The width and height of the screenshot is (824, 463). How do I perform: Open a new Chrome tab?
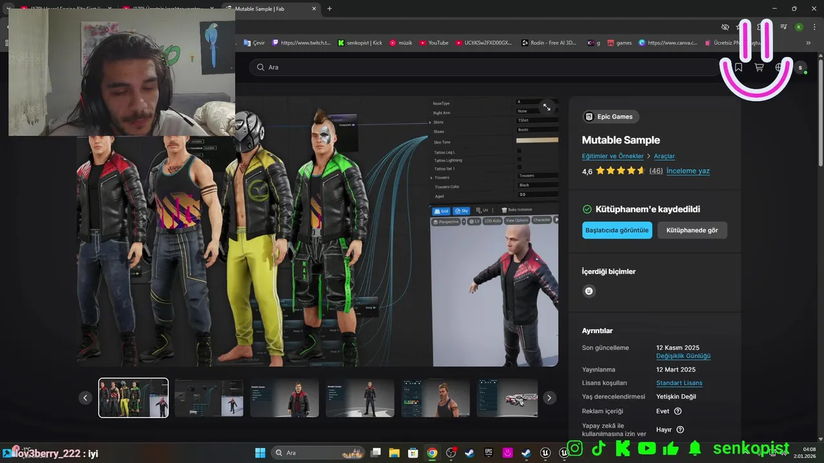[330, 9]
